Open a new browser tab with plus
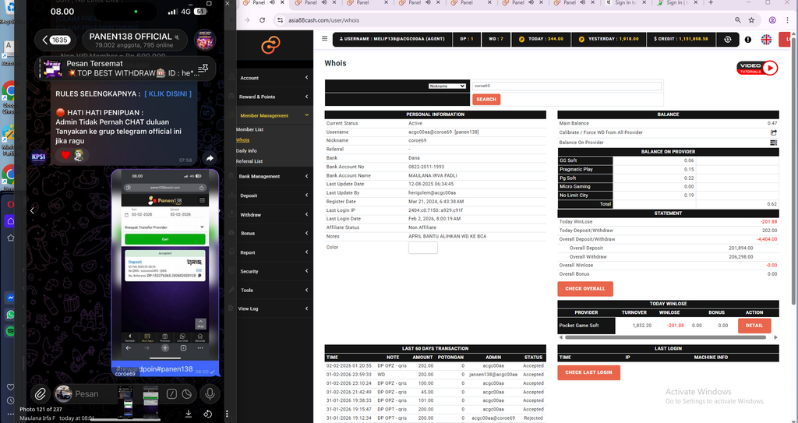 point(711,2)
